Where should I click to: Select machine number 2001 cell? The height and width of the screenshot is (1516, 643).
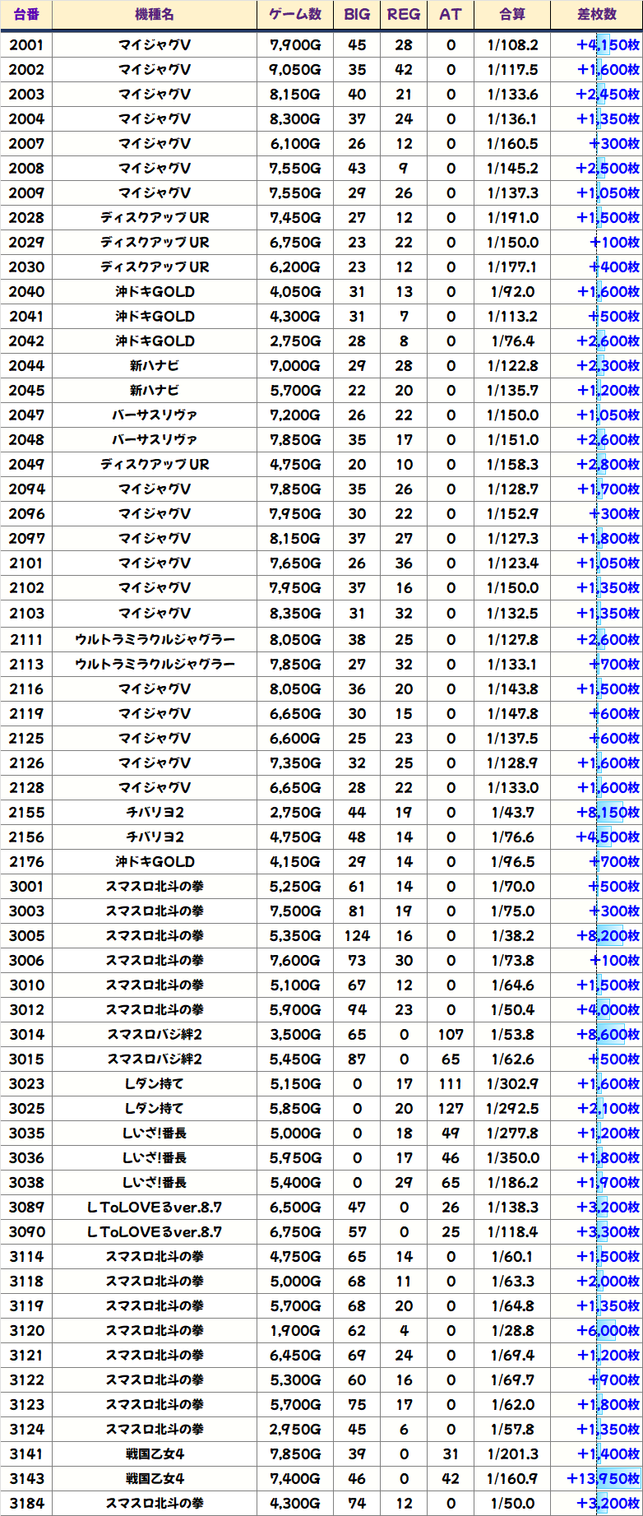tap(26, 45)
